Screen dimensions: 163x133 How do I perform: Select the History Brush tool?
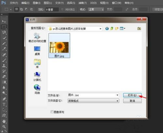[4, 71]
